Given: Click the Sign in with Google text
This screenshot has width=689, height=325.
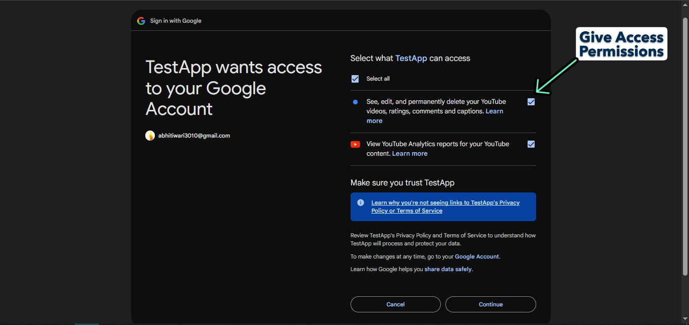Looking at the screenshot, I should click(x=176, y=21).
